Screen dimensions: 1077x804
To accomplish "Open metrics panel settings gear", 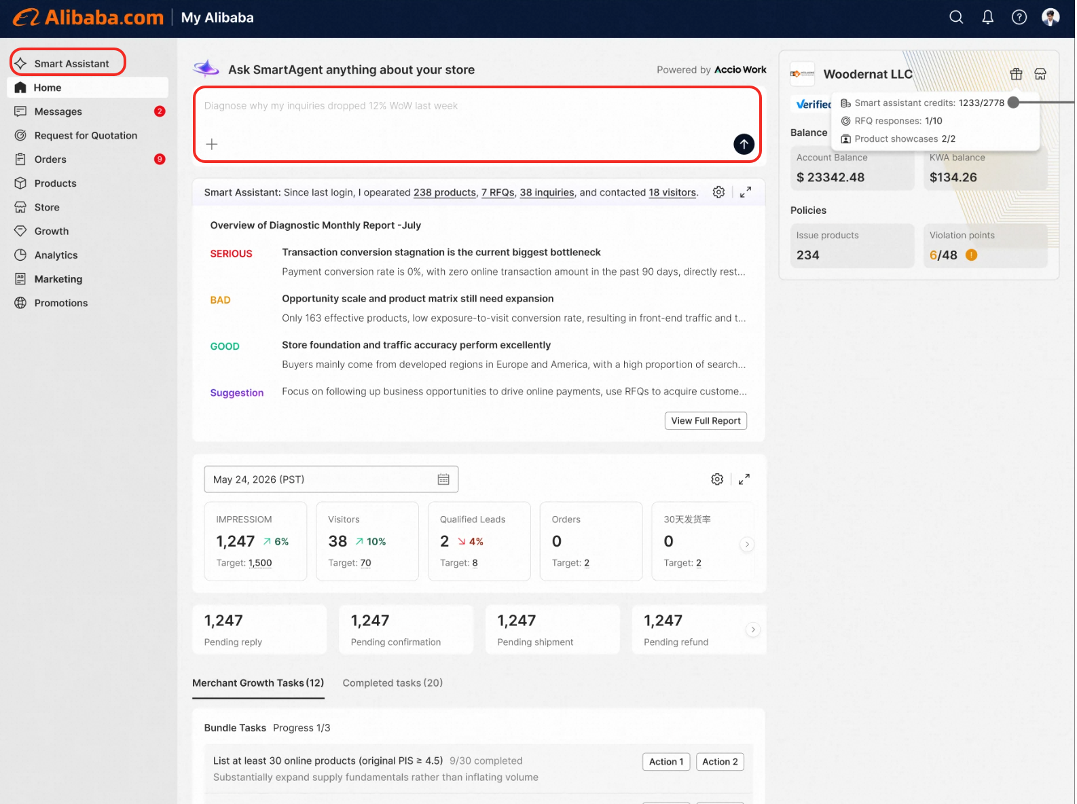I will (717, 479).
